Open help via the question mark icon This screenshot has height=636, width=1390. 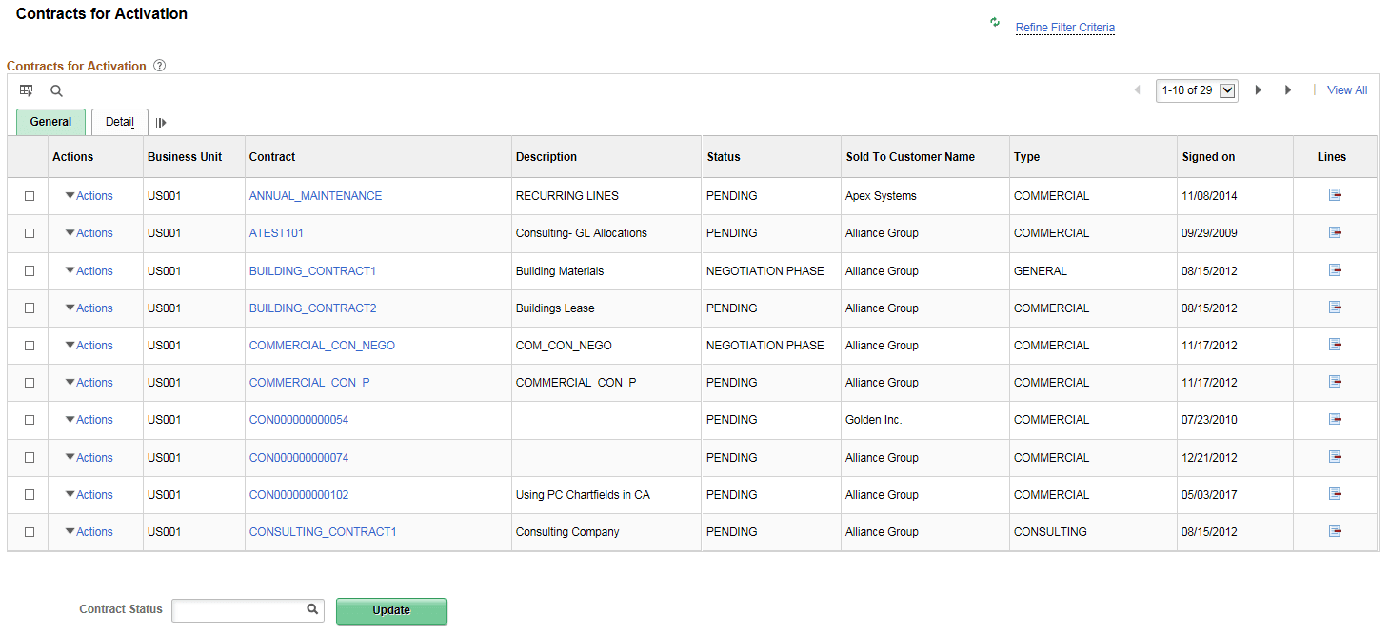pos(158,65)
